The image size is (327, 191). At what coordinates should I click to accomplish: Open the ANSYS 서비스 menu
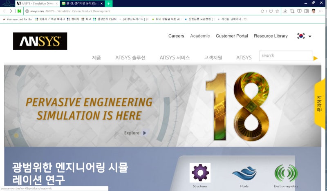175,57
